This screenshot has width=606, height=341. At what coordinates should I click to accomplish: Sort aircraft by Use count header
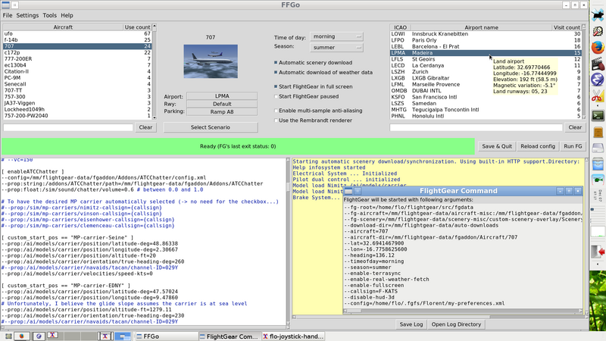137,27
